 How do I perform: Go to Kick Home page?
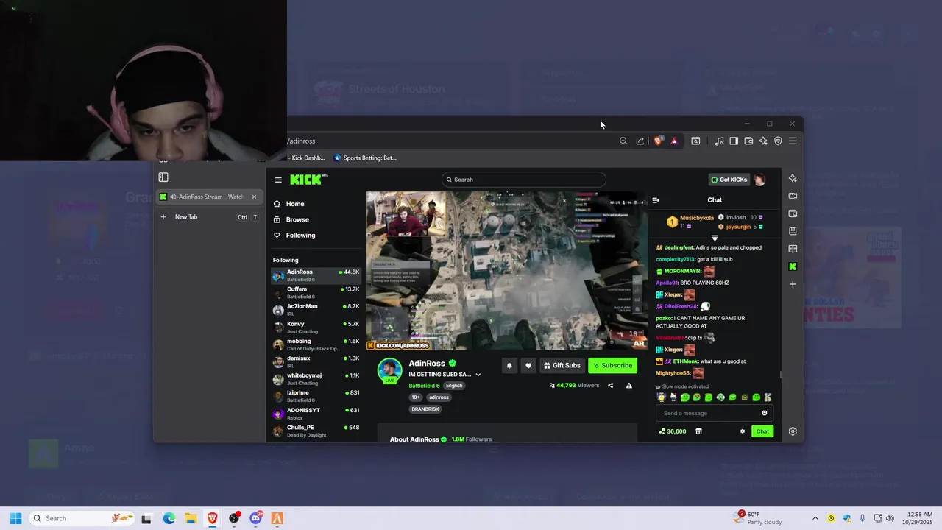(x=289, y=204)
